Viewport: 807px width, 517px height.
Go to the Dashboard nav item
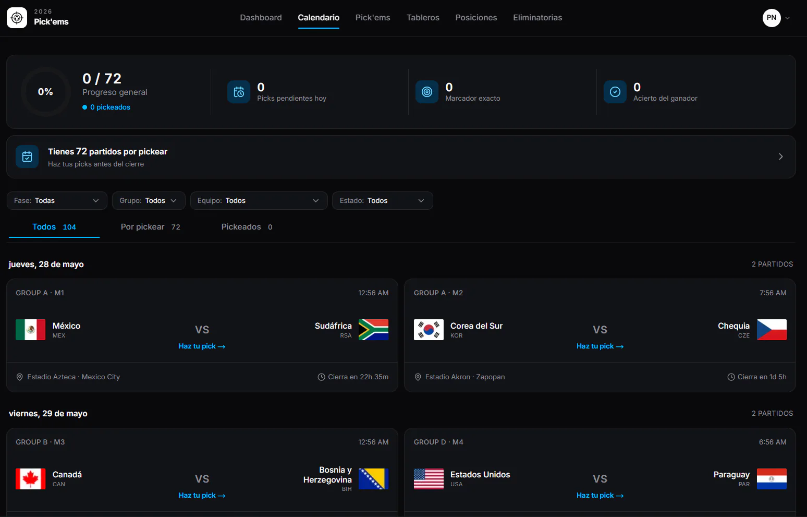[x=261, y=18]
